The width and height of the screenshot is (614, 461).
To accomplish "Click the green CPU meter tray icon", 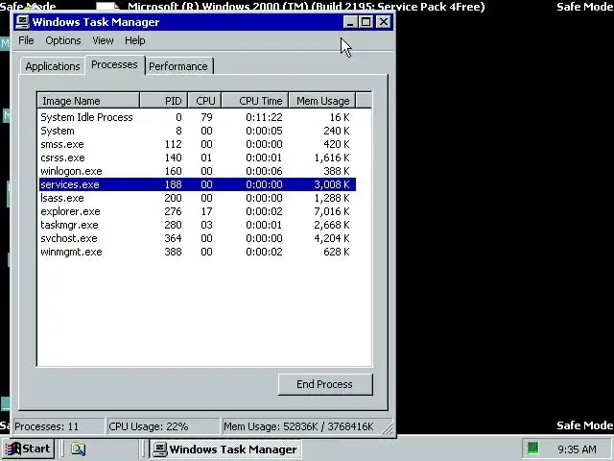I will coord(532,448).
